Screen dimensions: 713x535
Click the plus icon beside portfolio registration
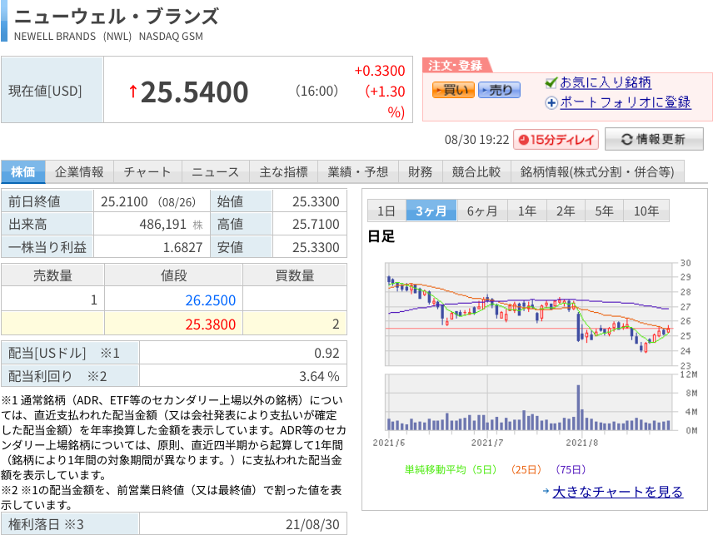551,103
